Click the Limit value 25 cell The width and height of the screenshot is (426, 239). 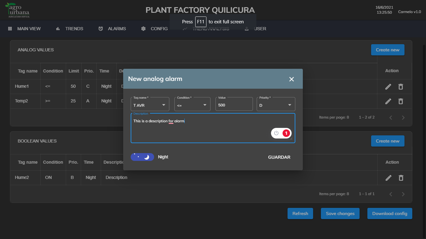73,101
